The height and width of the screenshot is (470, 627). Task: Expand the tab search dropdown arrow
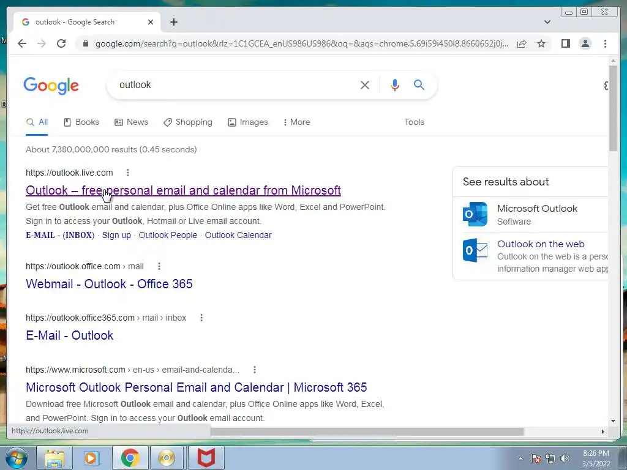tap(547, 22)
